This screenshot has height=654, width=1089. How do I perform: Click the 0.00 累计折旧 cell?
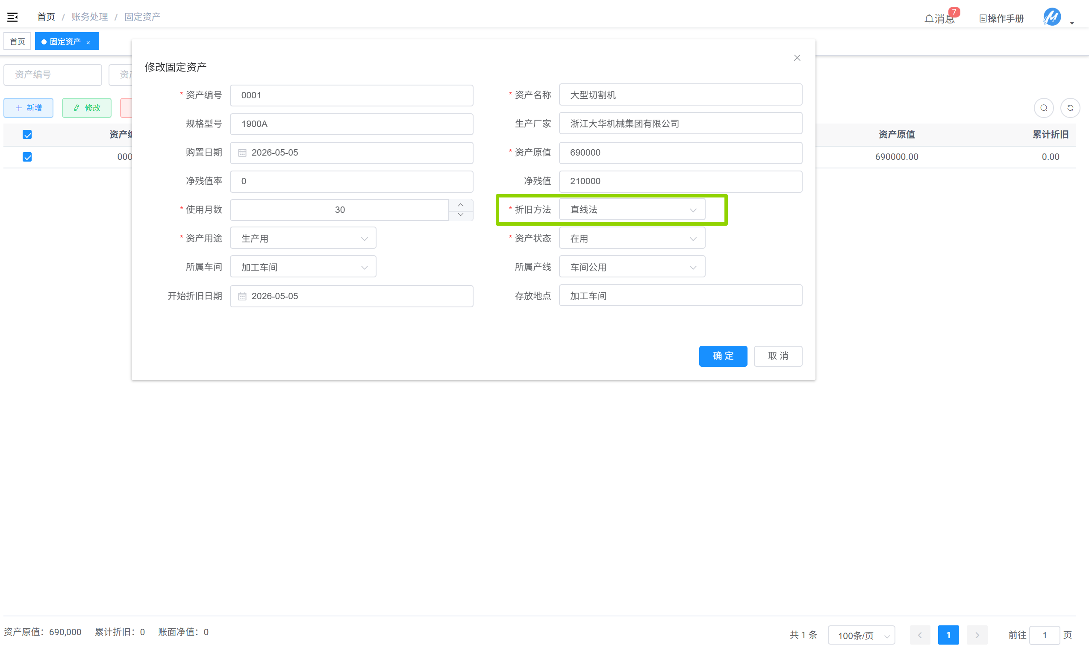point(1050,157)
